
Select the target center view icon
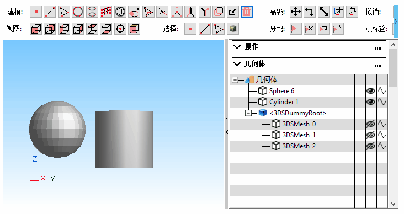120,29
